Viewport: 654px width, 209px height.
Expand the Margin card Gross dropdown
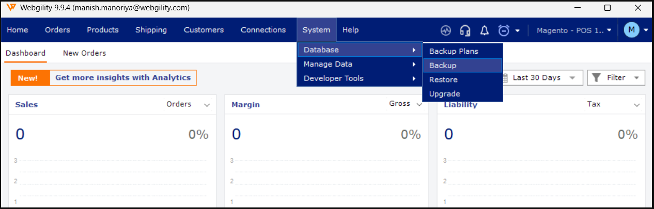point(419,105)
